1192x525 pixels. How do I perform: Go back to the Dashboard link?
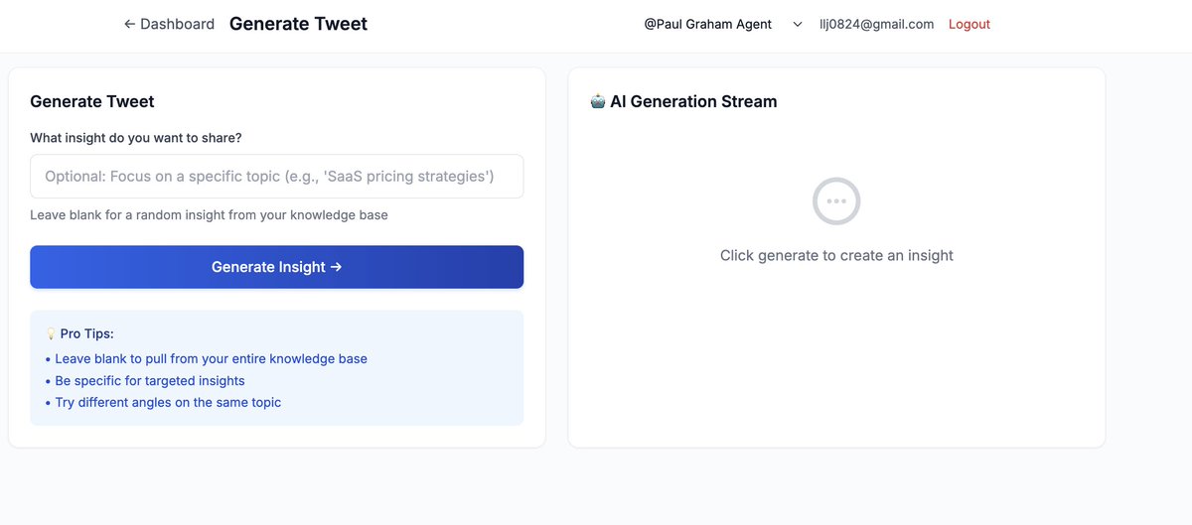tap(169, 24)
